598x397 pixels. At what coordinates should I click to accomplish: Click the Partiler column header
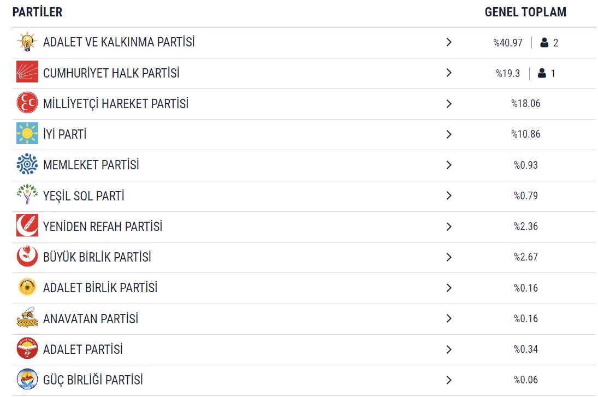click(37, 12)
